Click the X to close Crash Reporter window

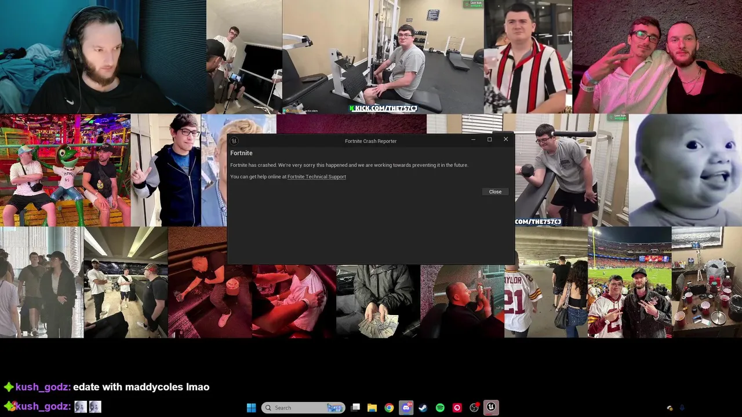[505, 140]
